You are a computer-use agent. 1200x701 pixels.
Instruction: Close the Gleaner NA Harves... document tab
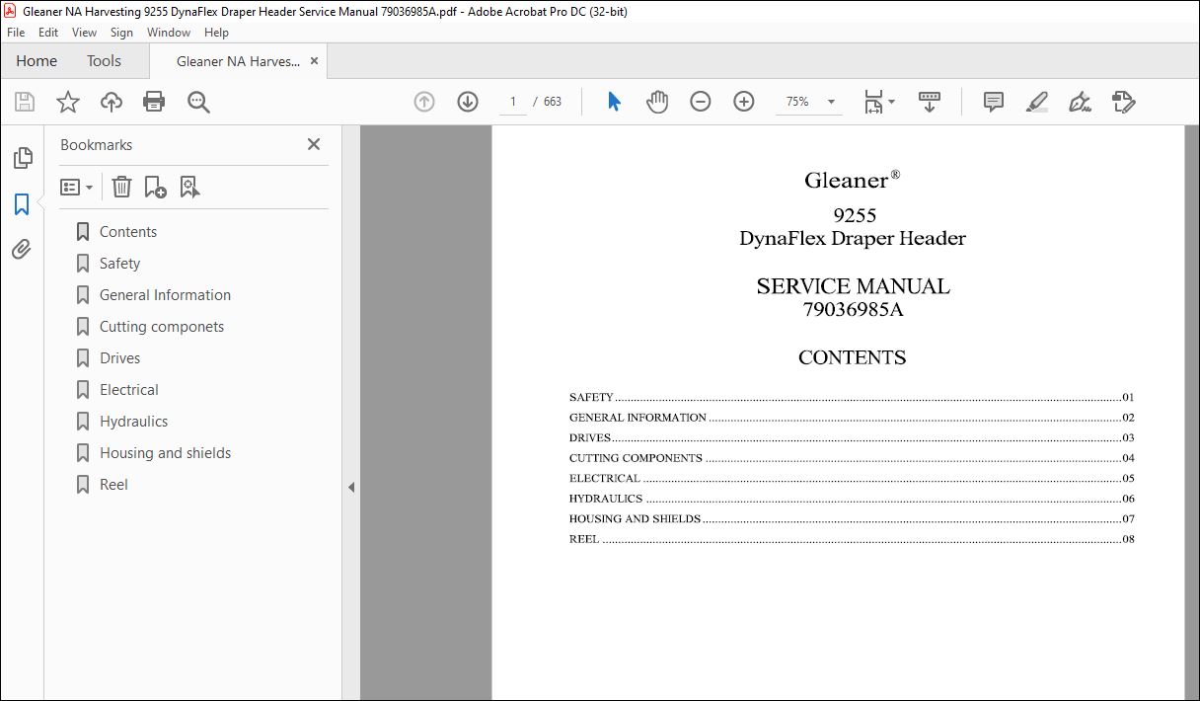click(x=315, y=61)
